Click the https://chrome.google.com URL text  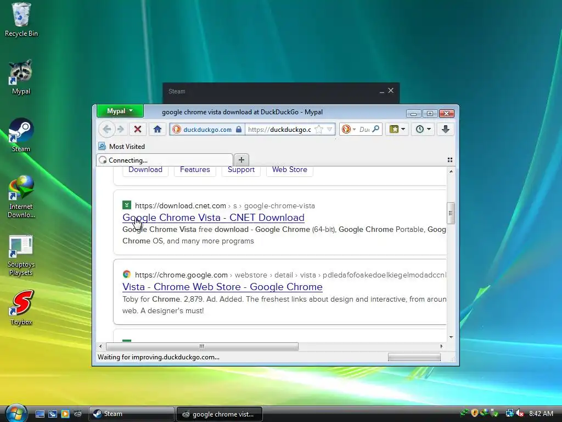[x=181, y=275]
